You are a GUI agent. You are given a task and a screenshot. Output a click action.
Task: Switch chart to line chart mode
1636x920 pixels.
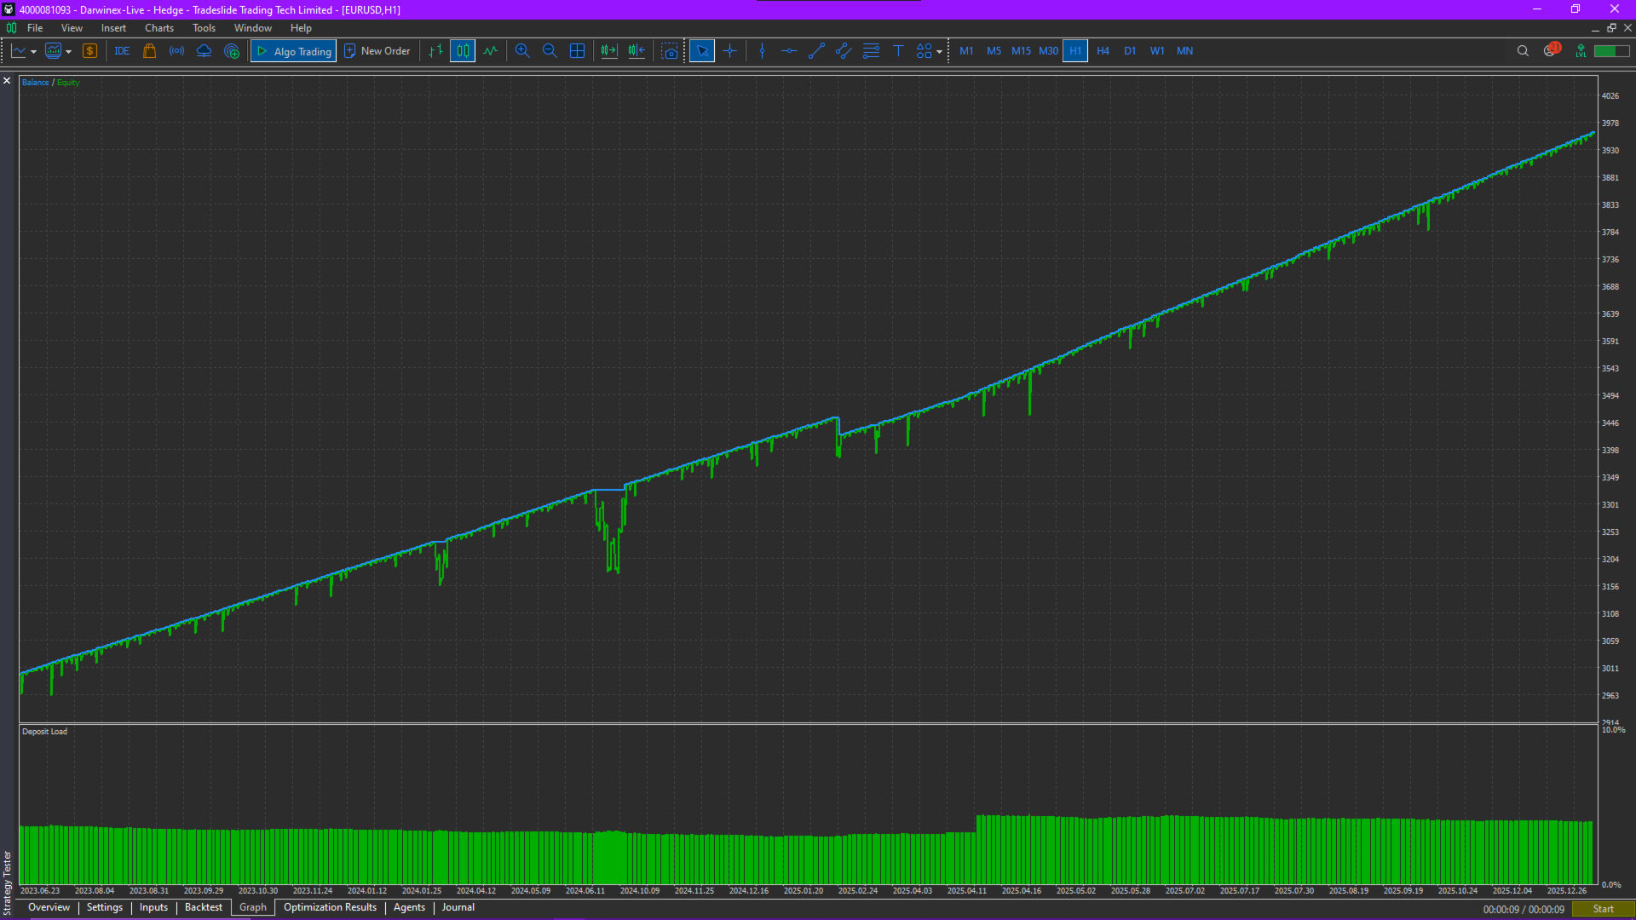[490, 51]
